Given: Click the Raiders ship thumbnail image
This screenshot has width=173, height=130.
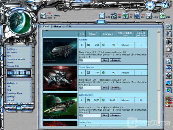Looking at the screenshot, I should coord(60,51).
